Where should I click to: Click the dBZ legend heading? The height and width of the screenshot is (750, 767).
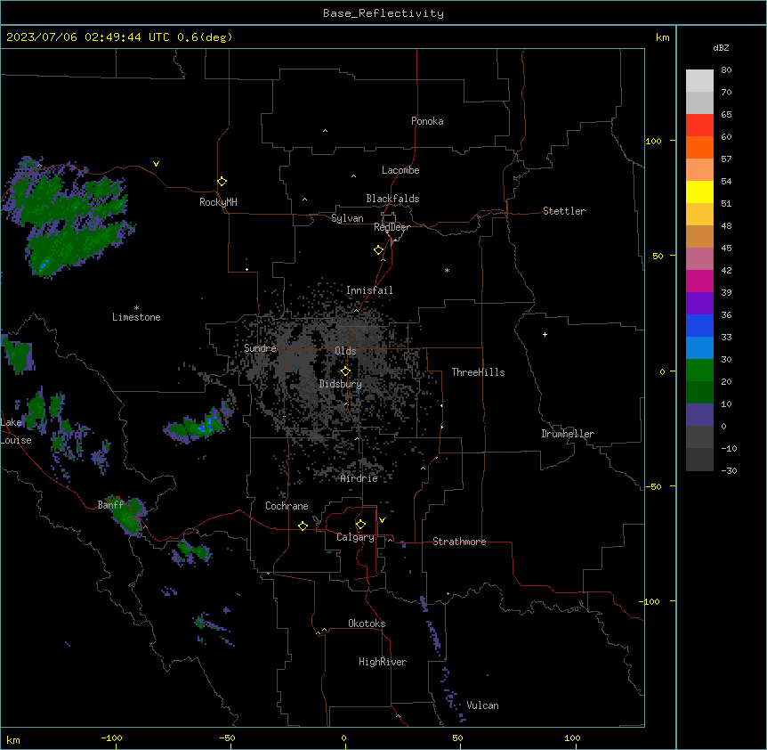721,47
